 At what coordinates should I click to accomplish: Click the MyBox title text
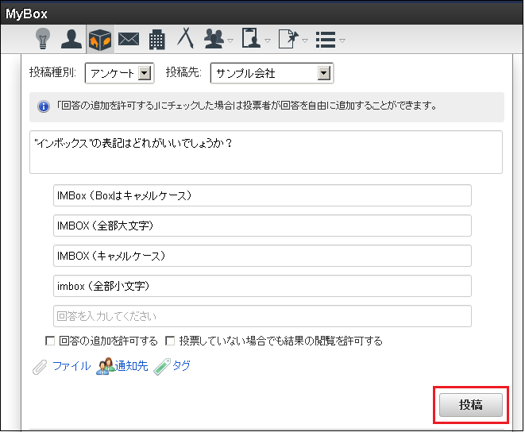pyautogui.click(x=26, y=14)
